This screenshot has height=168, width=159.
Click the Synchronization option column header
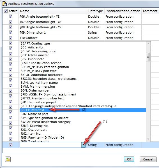pyautogui.click(x=123, y=11)
